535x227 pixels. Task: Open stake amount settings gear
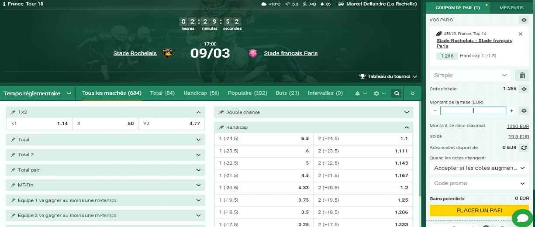point(524,111)
